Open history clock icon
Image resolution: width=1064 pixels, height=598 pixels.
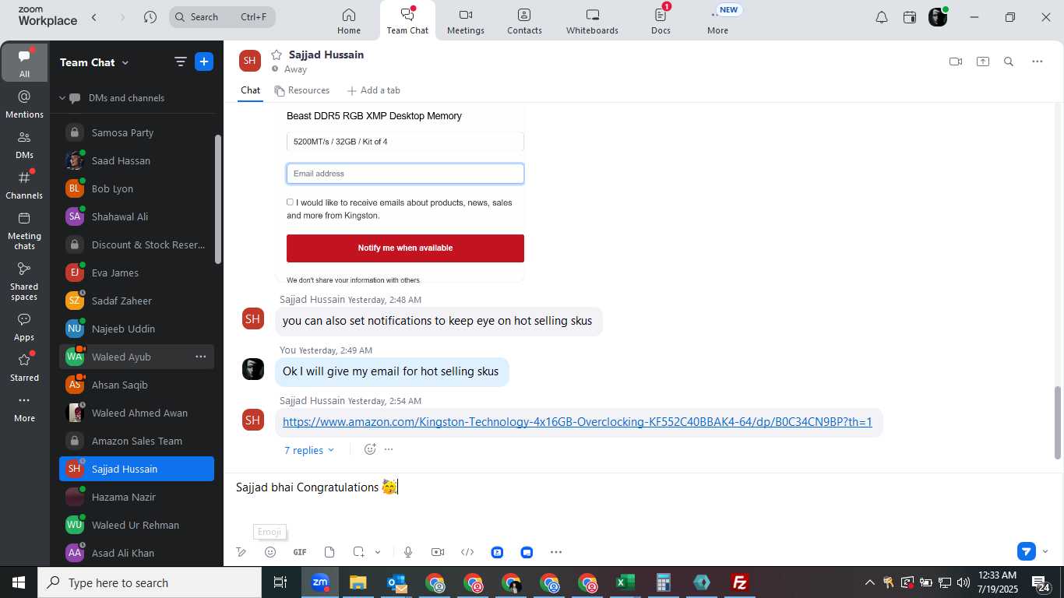point(150,16)
